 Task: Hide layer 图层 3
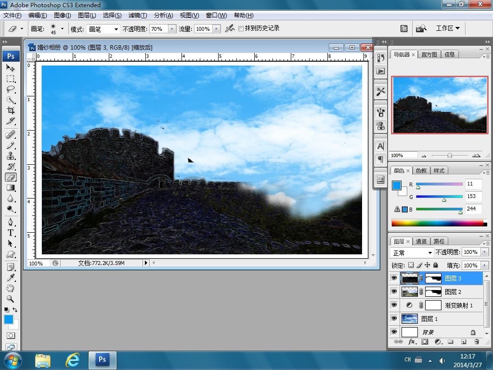[x=394, y=278]
